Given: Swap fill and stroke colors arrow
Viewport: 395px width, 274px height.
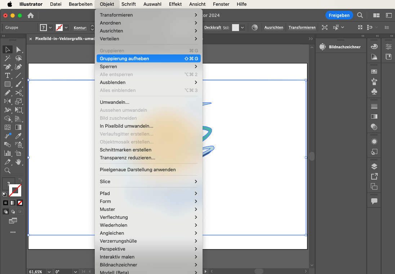Looking at the screenshot, I should click(20, 180).
